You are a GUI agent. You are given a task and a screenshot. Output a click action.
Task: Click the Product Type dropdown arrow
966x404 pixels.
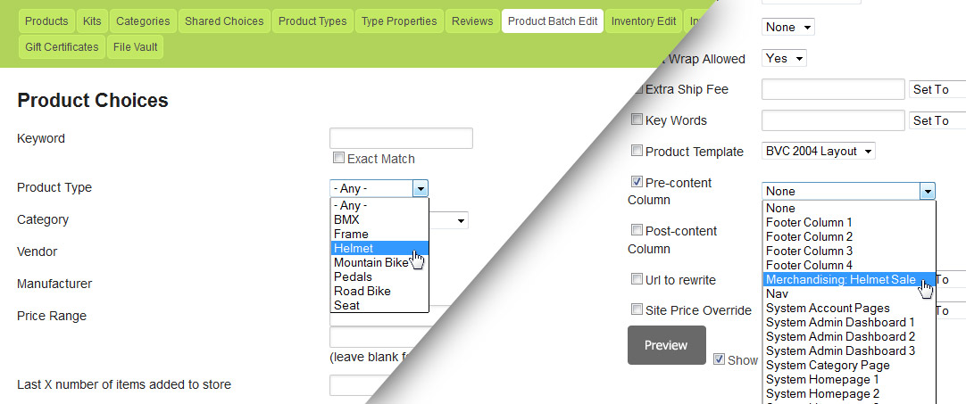421,189
